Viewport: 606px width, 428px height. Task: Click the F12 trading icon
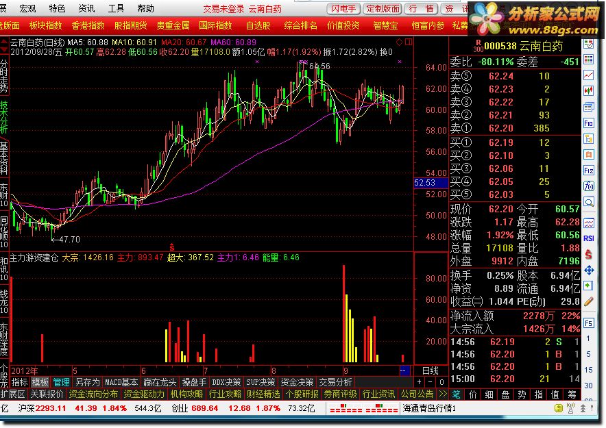[589, 171]
